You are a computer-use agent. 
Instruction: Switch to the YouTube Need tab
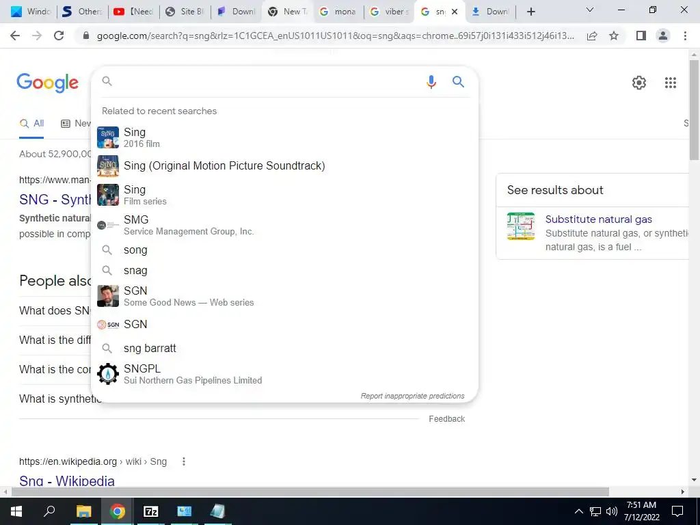pos(133,12)
